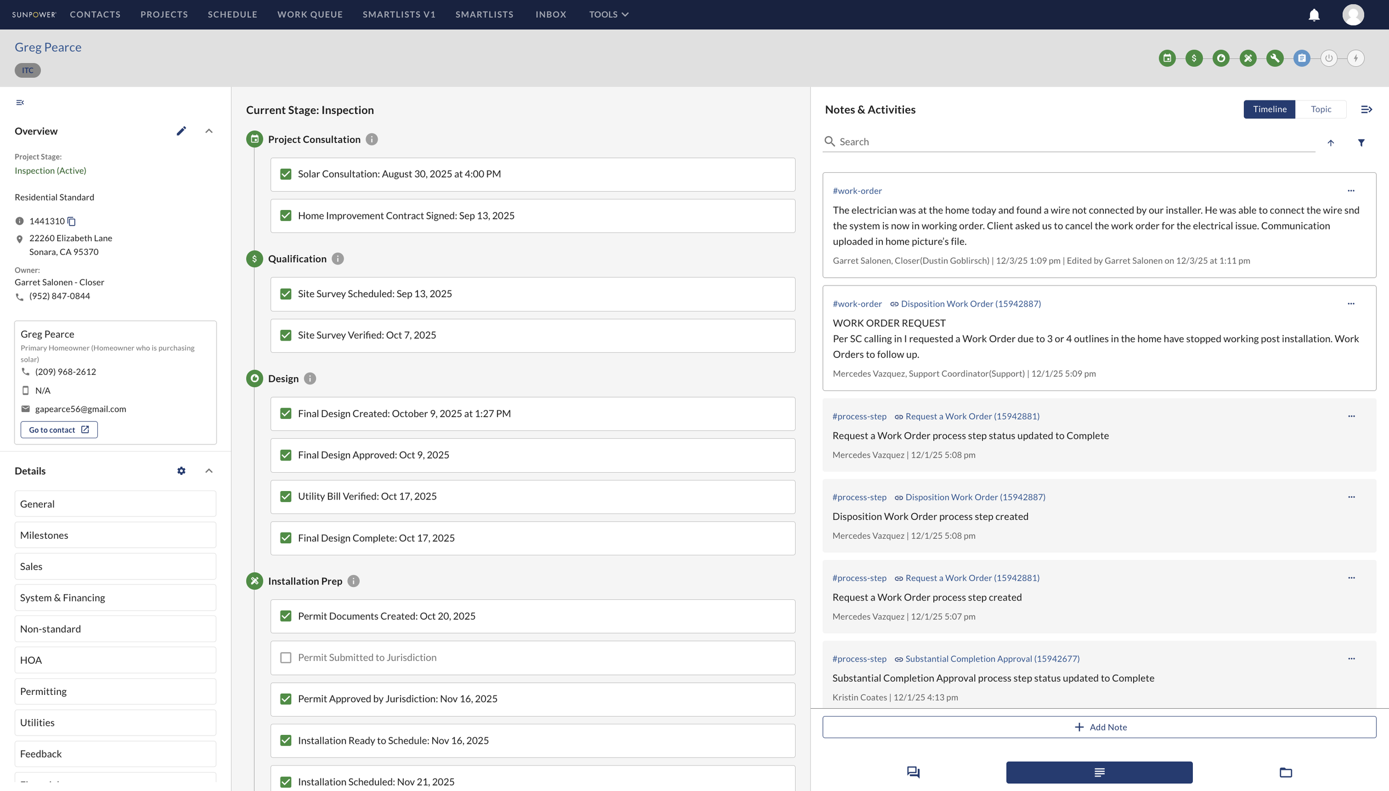This screenshot has width=1389, height=791.
Task: Select the blue Inspection clipboard stage icon
Action: pos(1302,58)
